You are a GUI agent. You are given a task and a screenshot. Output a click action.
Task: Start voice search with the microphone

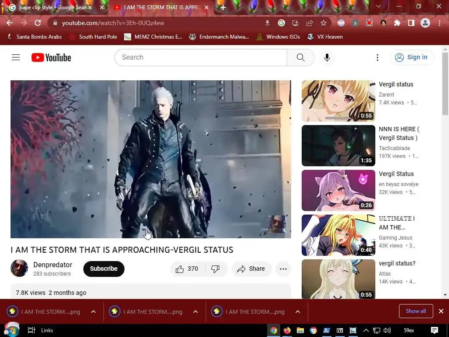click(327, 57)
